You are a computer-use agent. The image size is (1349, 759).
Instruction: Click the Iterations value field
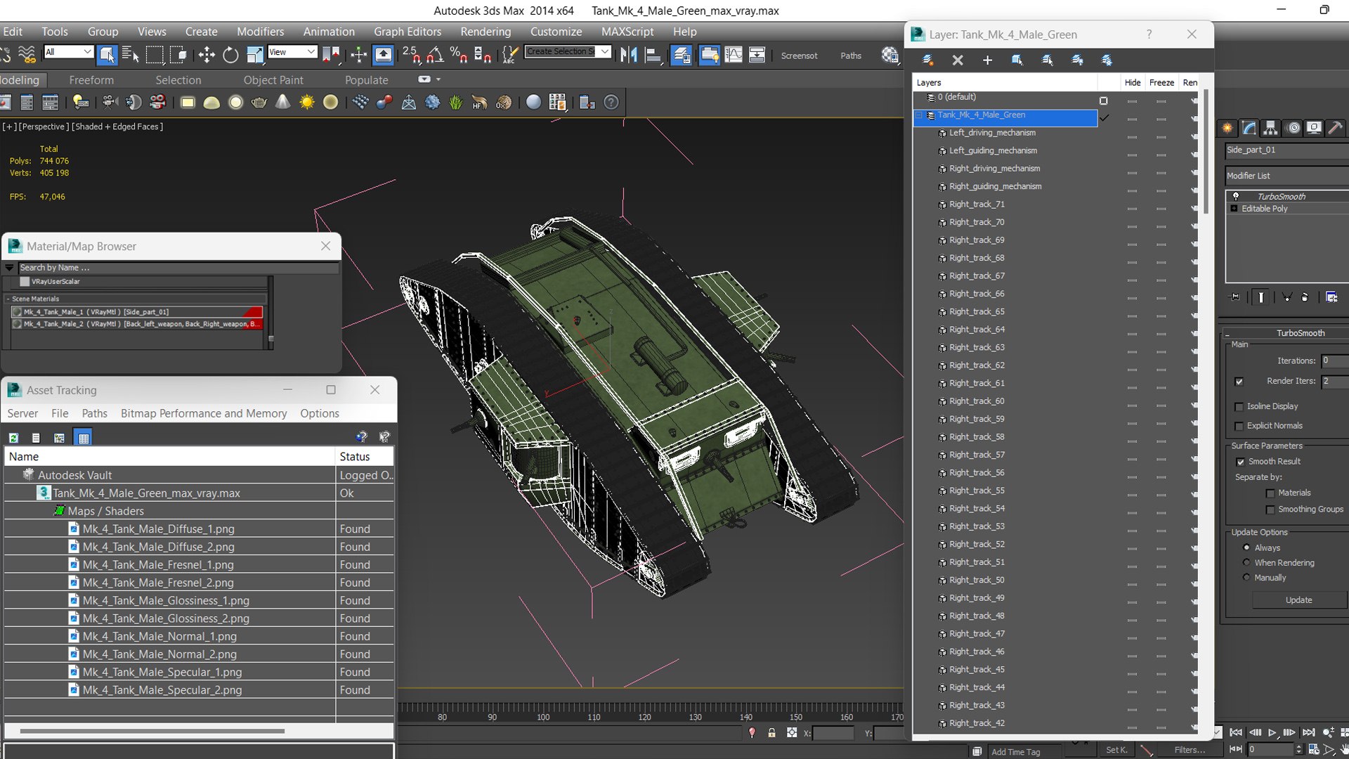click(1334, 361)
